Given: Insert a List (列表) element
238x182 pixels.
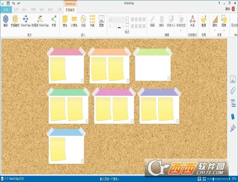Looking at the screenshot, I should (x=92, y=19).
